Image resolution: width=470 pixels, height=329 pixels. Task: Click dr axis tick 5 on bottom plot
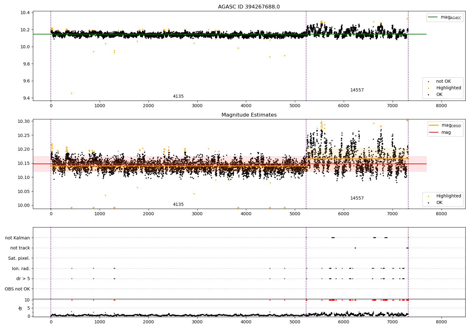coord(29,308)
